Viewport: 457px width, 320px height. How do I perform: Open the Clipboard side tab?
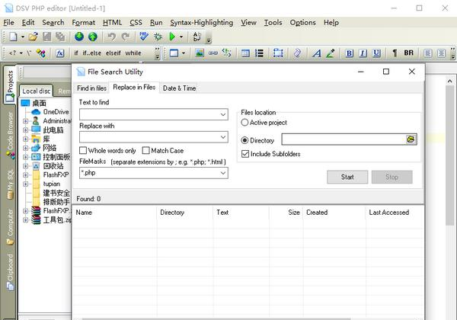(11, 273)
